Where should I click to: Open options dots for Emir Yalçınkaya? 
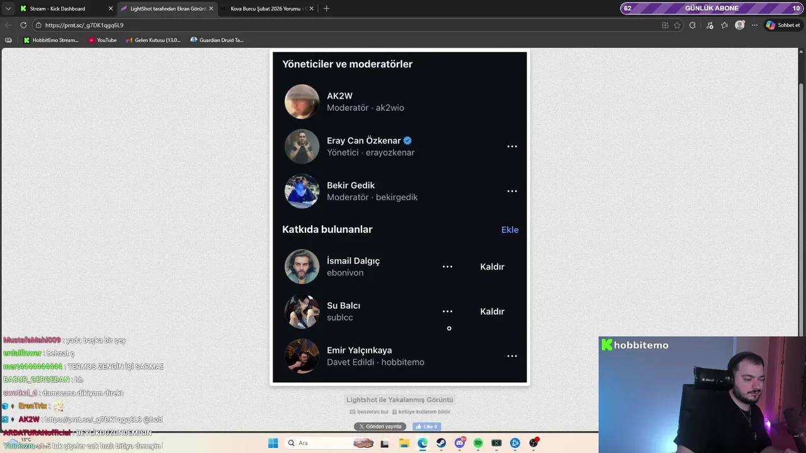point(512,356)
